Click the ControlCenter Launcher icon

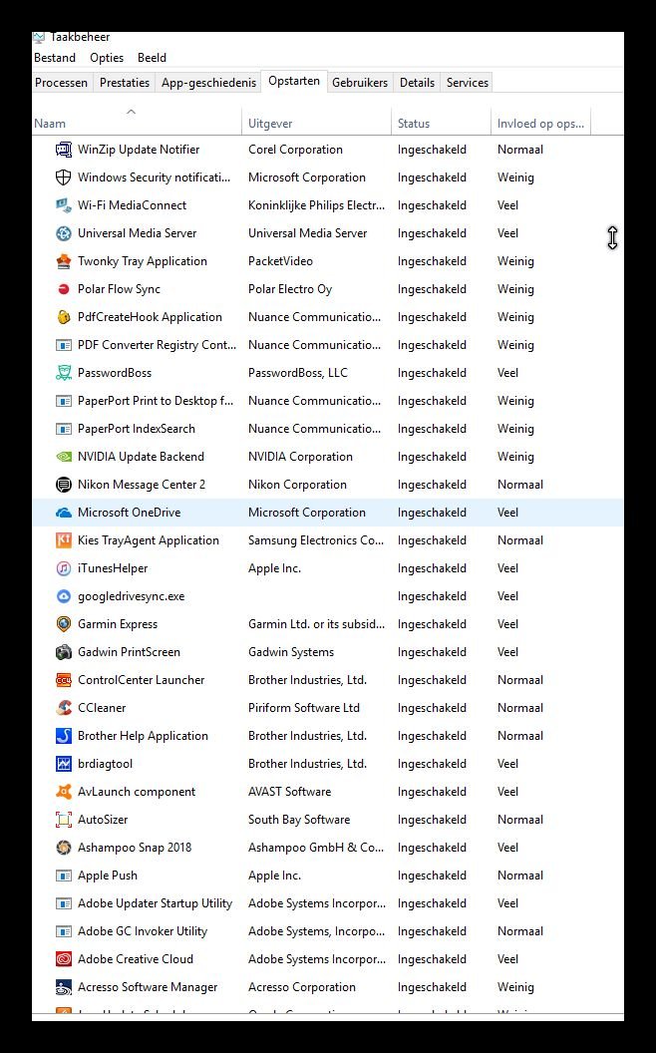63,680
